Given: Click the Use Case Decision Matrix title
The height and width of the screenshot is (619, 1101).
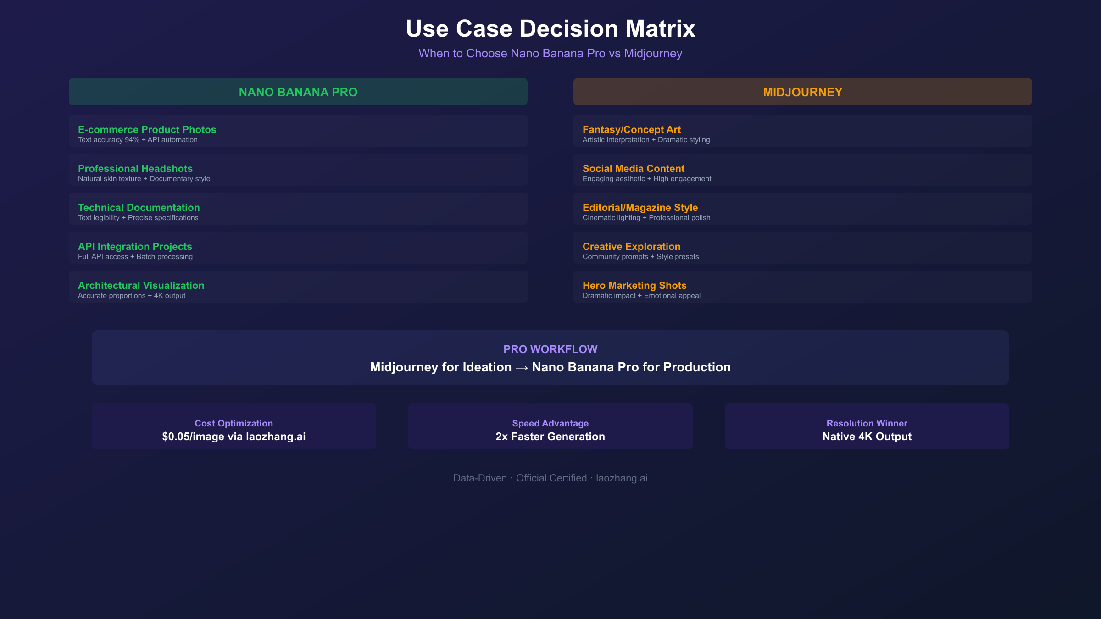Looking at the screenshot, I should [550, 28].
